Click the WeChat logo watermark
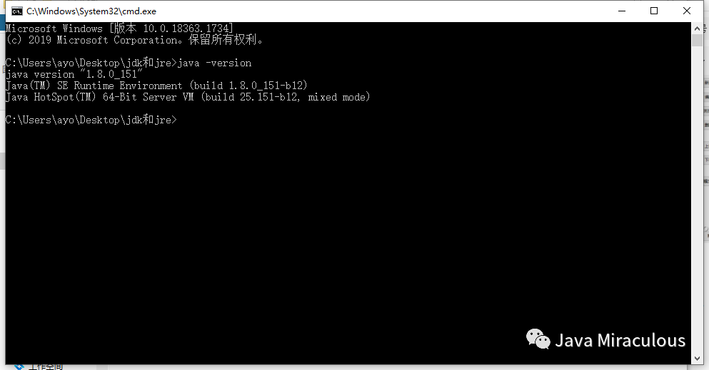The height and width of the screenshot is (370, 709). pos(538,339)
